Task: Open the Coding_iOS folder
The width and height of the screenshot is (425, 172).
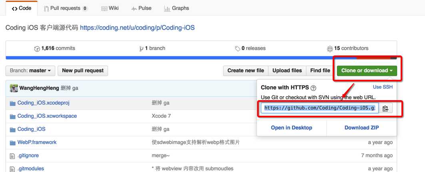Action: (32, 129)
